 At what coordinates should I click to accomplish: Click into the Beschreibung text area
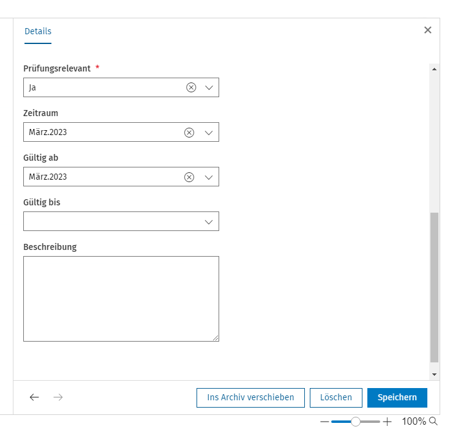coord(121,299)
